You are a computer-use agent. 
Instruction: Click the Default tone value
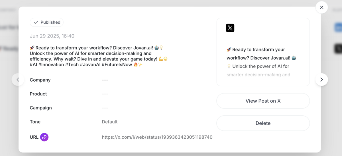pyautogui.click(x=110, y=122)
